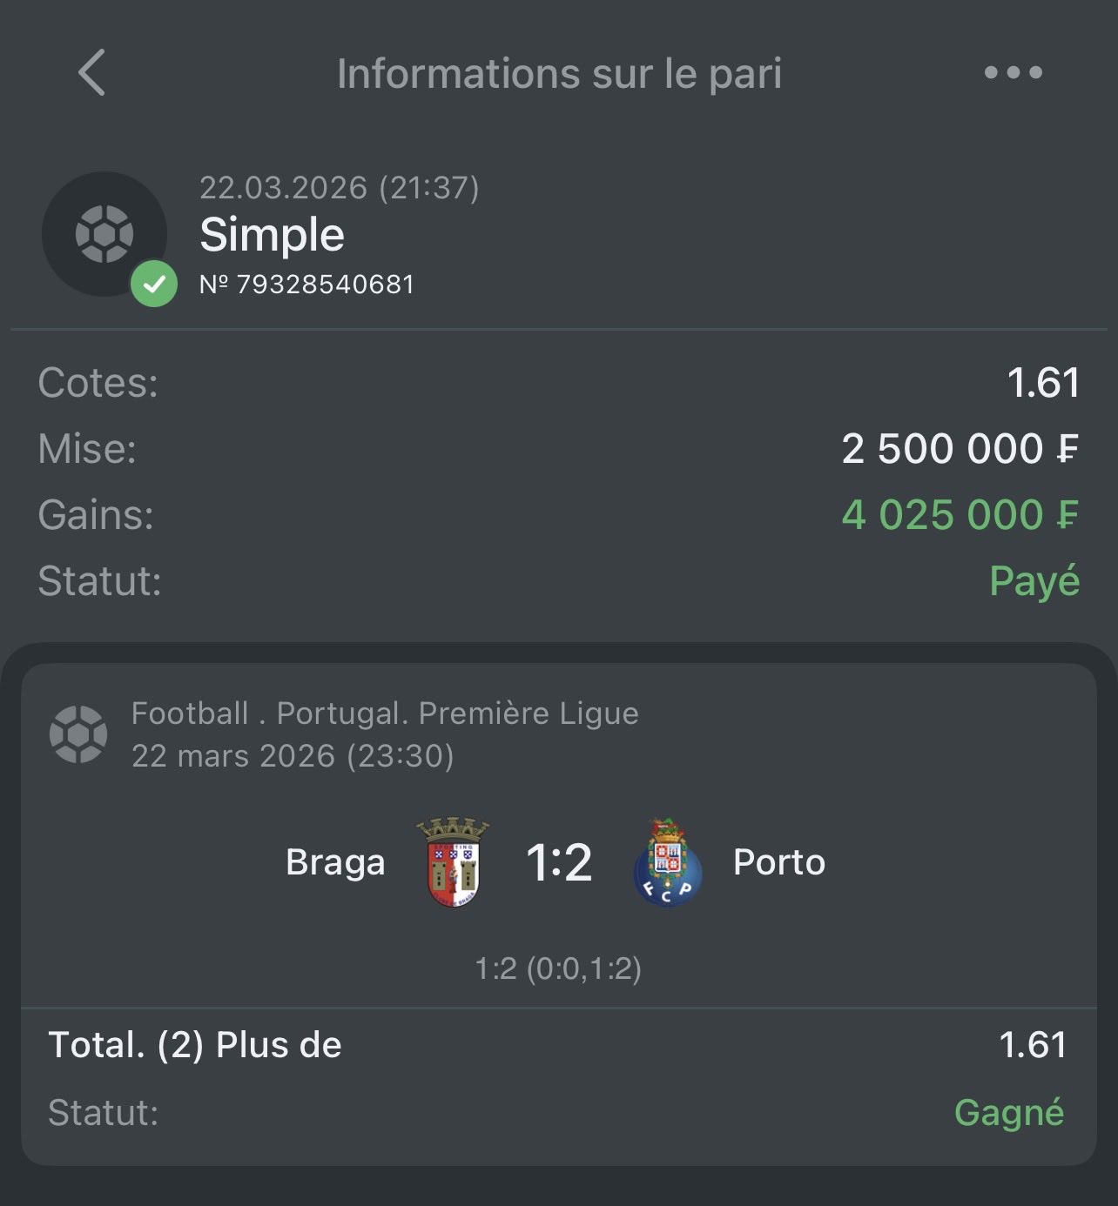Tap the large football sport icon
This screenshot has height=1206, width=1118.
pos(104,233)
